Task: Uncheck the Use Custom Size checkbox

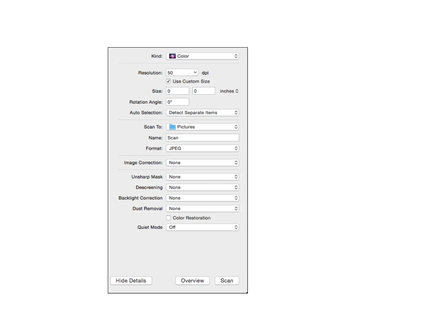Action: click(x=169, y=81)
